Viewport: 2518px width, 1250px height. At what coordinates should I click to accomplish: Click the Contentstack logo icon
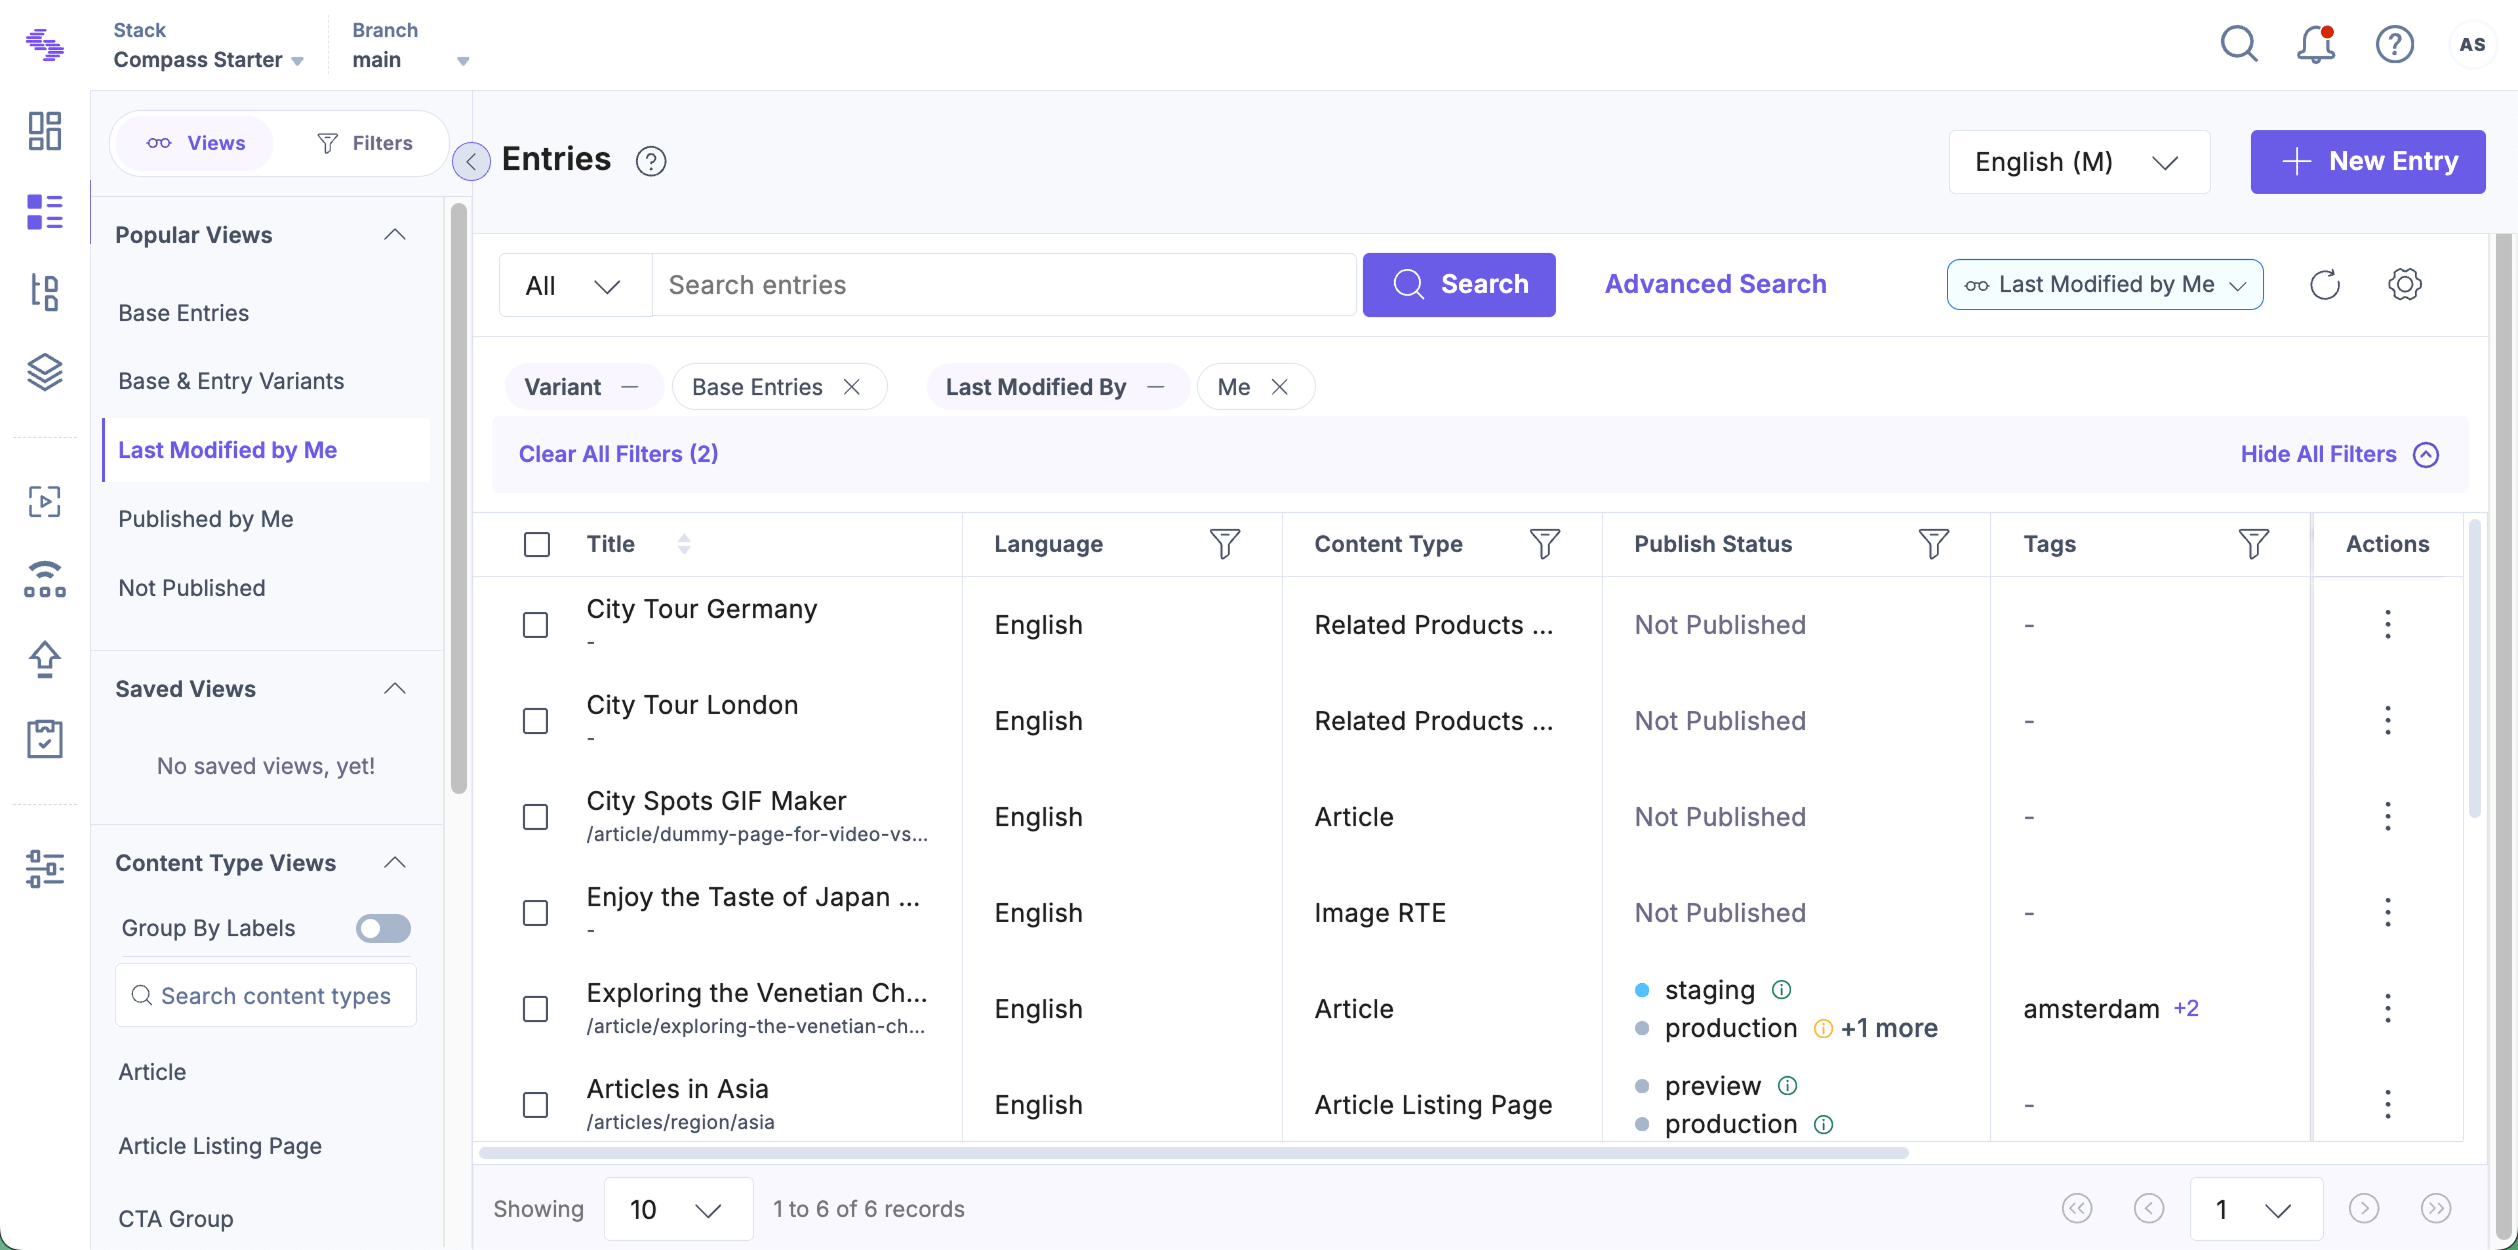45,45
